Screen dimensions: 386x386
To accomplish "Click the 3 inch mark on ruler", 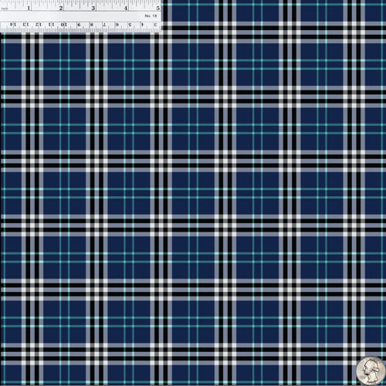I will (93, 8).
